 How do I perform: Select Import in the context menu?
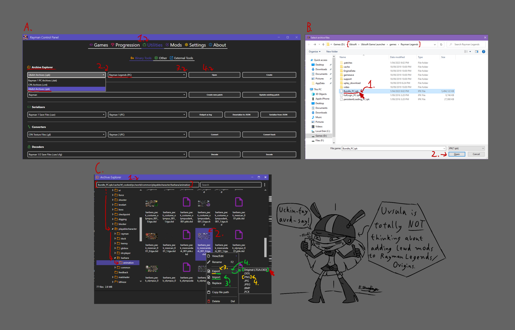222,277
